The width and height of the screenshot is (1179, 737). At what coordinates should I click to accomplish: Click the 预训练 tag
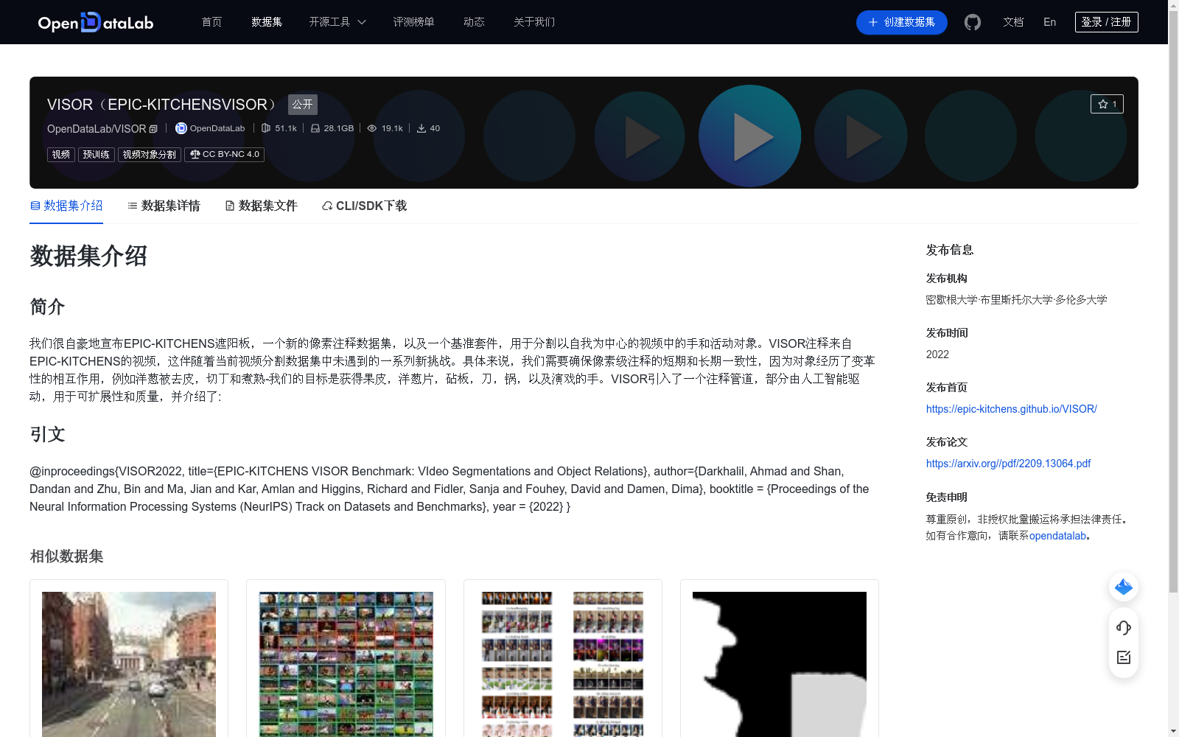coord(97,155)
